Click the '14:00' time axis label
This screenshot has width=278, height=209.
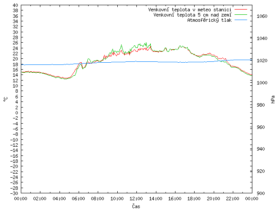click(156, 199)
